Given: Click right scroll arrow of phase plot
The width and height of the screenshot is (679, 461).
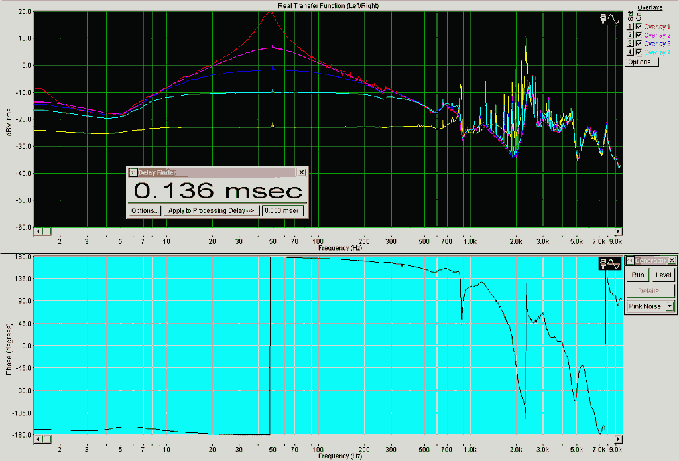Looking at the screenshot, I should (619, 439).
